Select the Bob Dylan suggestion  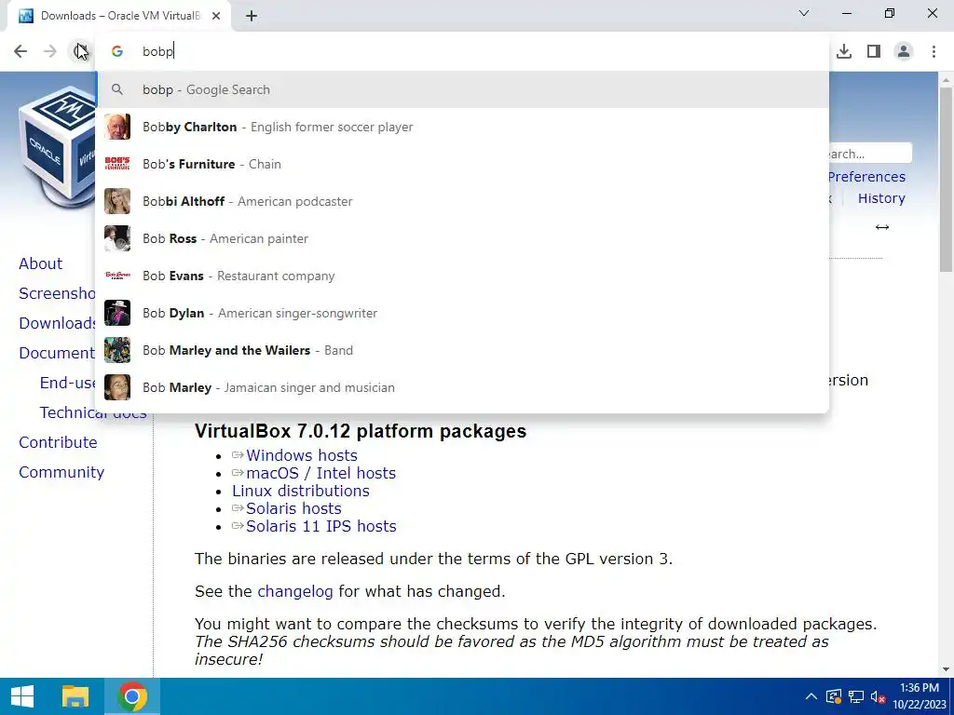(x=462, y=313)
